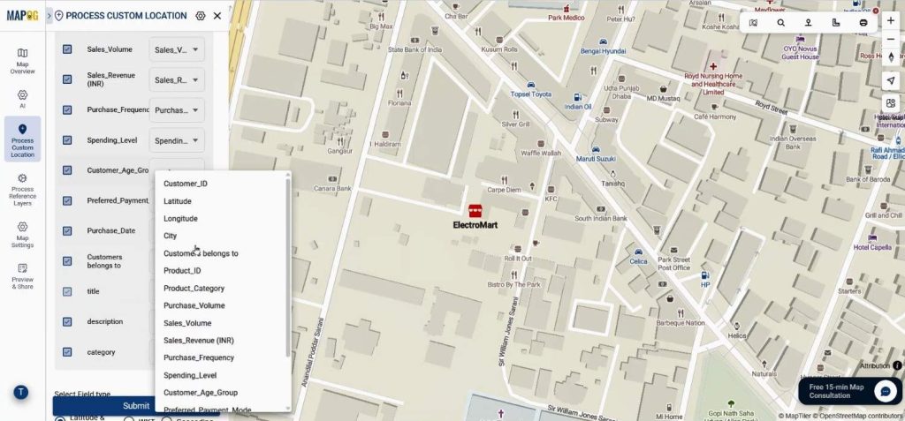Uncheck the Sales_Volume checkbox

pos(67,49)
